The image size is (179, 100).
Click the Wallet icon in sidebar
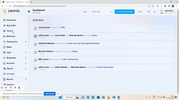click(4, 47)
